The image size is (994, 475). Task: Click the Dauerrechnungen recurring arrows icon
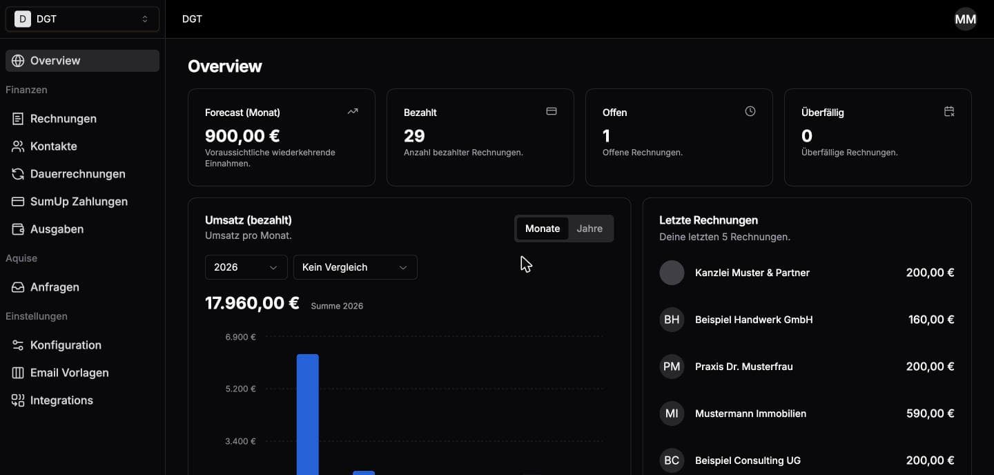tap(18, 174)
